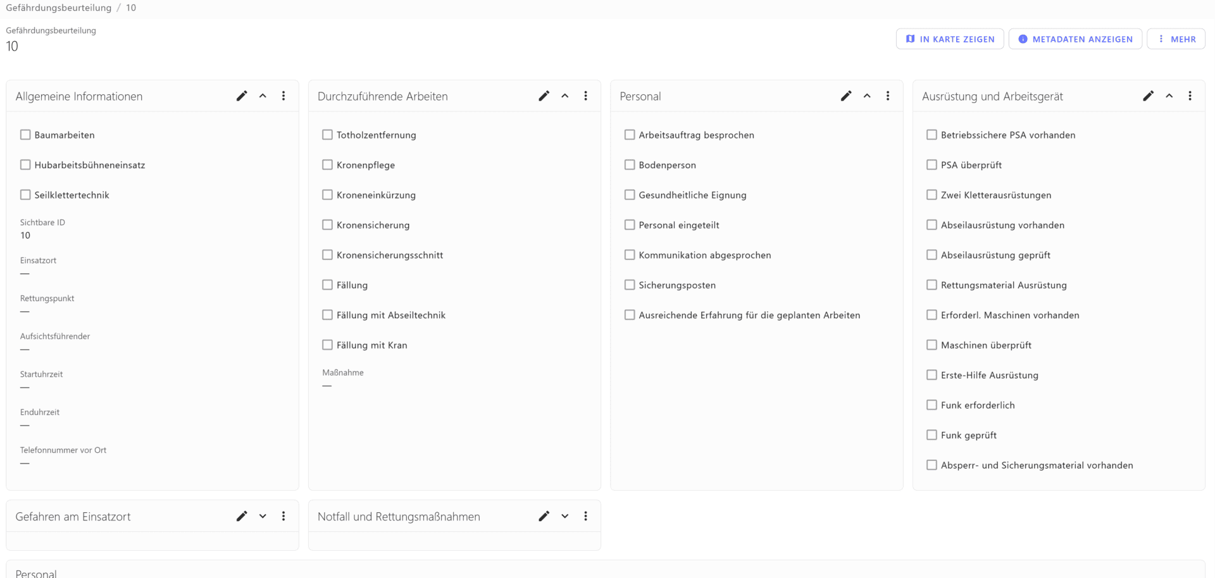This screenshot has height=578, width=1215.
Task: Edit Notfall und Rettungsmaßnahmen panel
Action: pyautogui.click(x=544, y=516)
